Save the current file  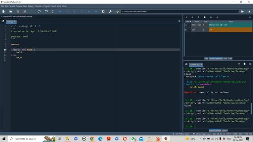tap(17, 11)
